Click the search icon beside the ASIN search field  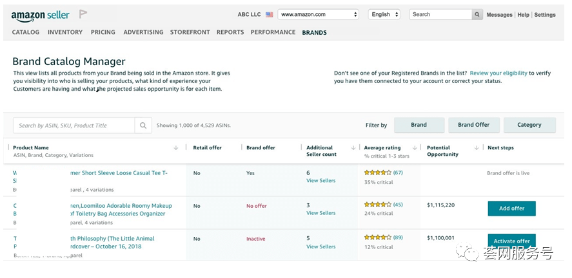143,125
